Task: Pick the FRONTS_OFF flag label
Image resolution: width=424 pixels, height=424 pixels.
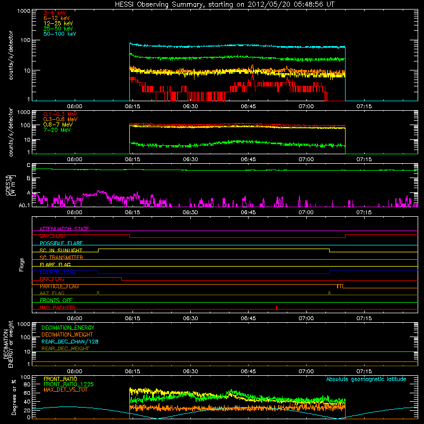Action: pos(56,300)
